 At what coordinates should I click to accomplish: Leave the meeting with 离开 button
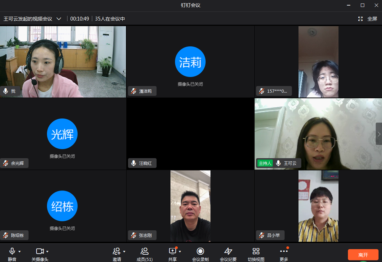tap(363, 255)
